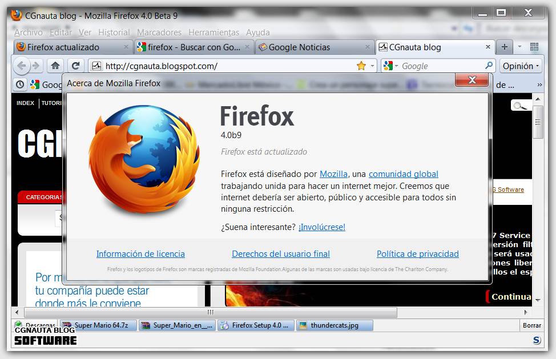Open the Historial menu
This screenshot has width=556, height=359.
114,33
